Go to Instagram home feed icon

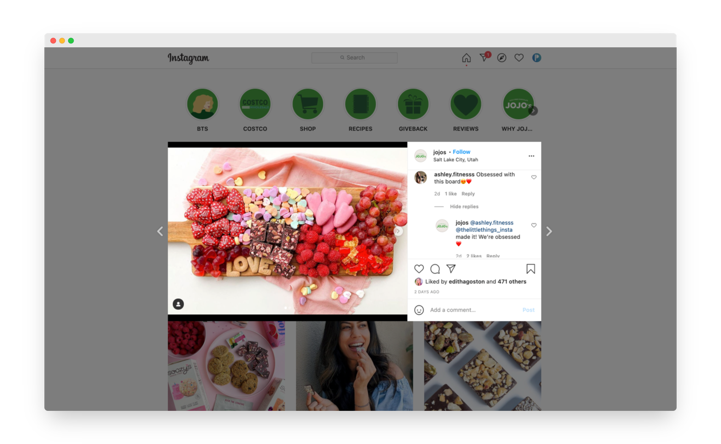pos(466,58)
